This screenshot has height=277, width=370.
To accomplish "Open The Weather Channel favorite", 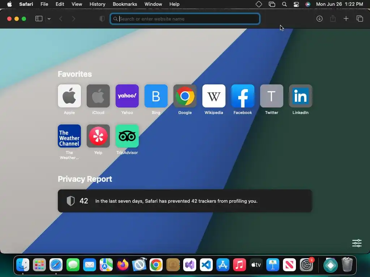I will pos(69,136).
